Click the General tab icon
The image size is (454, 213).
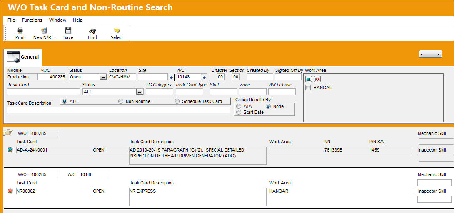[x=13, y=57]
